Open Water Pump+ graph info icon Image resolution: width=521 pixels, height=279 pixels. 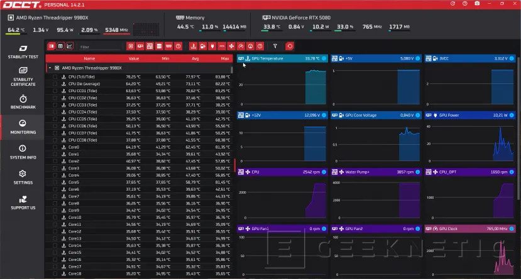[418, 172]
